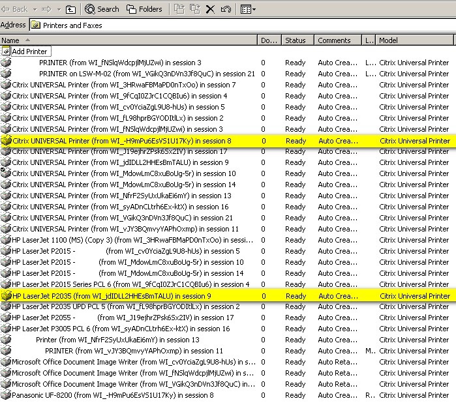Sort by the Name column header
The height and width of the screenshot is (416, 456).
point(129,40)
